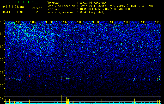This screenshot has height=104, width=164.
Task: Click the meteor label
Action: point(37,8)
